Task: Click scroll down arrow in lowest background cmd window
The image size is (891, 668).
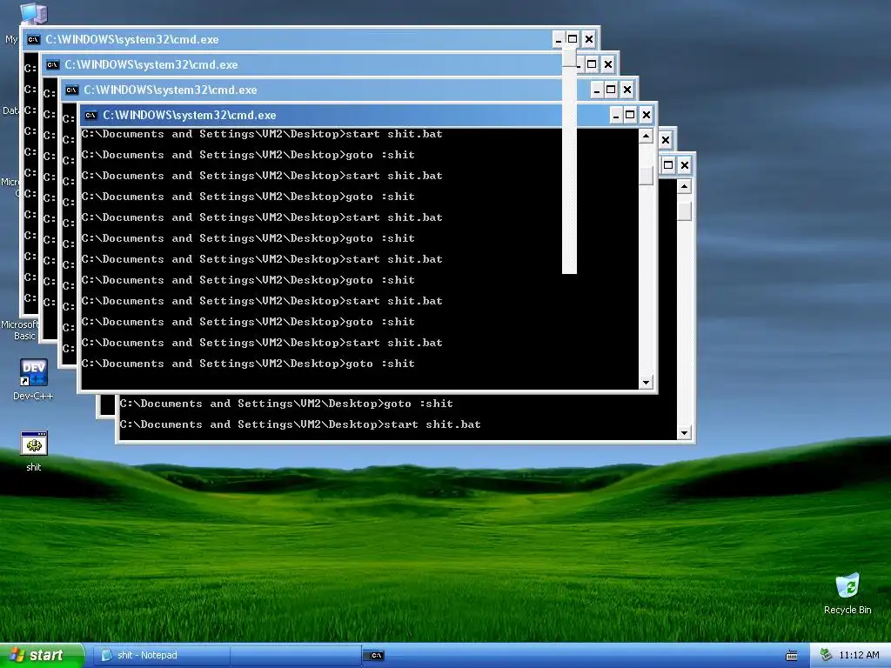Action: 684,433
